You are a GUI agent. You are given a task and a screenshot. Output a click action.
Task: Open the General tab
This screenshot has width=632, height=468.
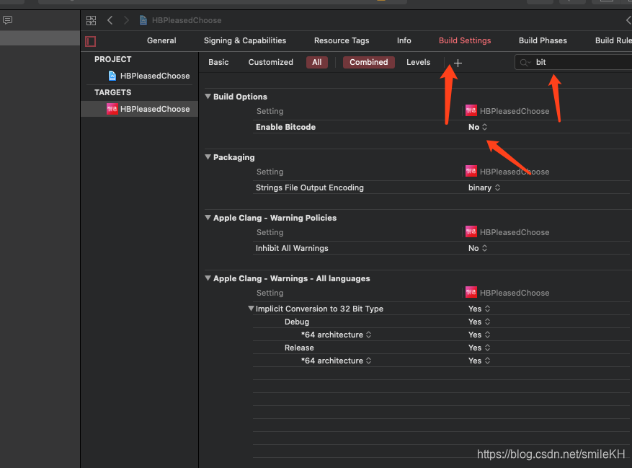pos(161,40)
